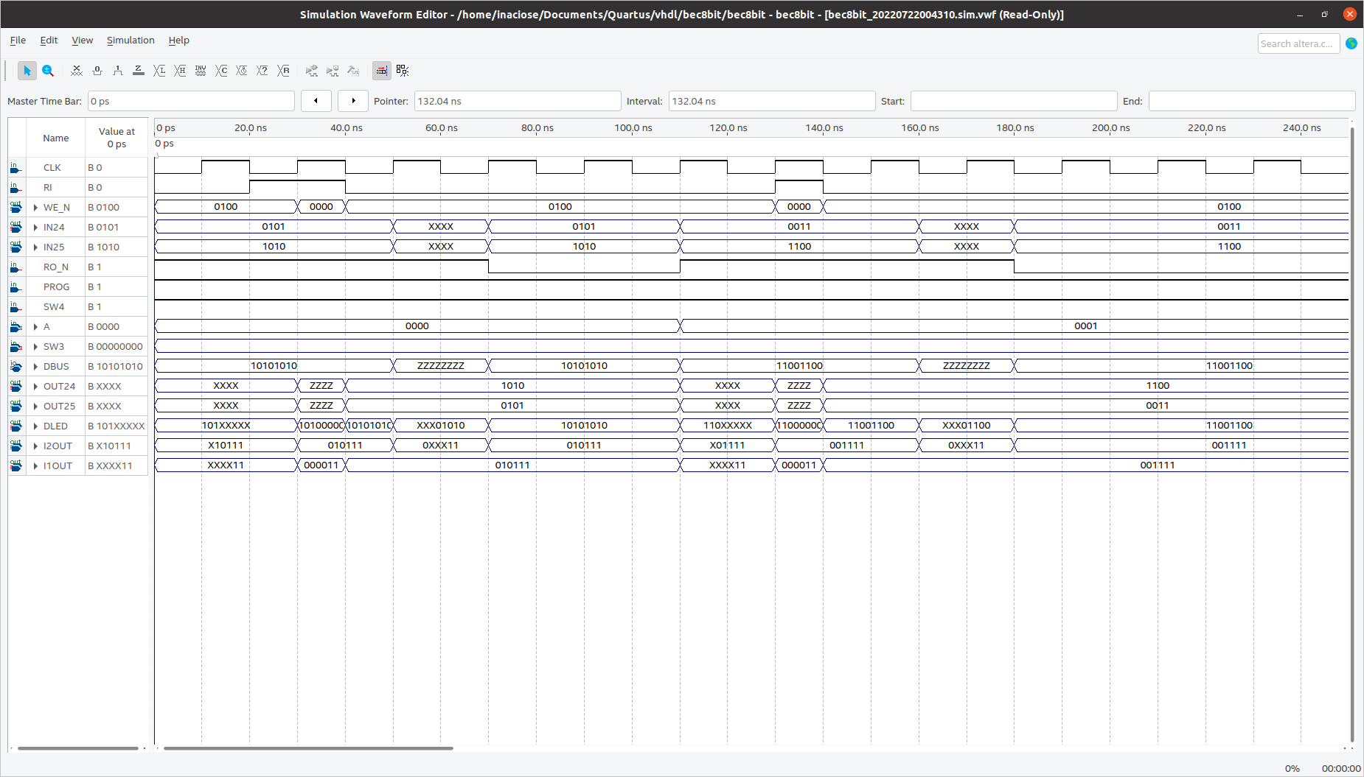Move master time bar to previous transition
Image resolution: width=1364 pixels, height=777 pixels.
click(x=316, y=101)
